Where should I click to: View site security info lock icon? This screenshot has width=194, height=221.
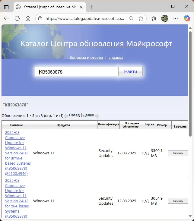(40, 18)
